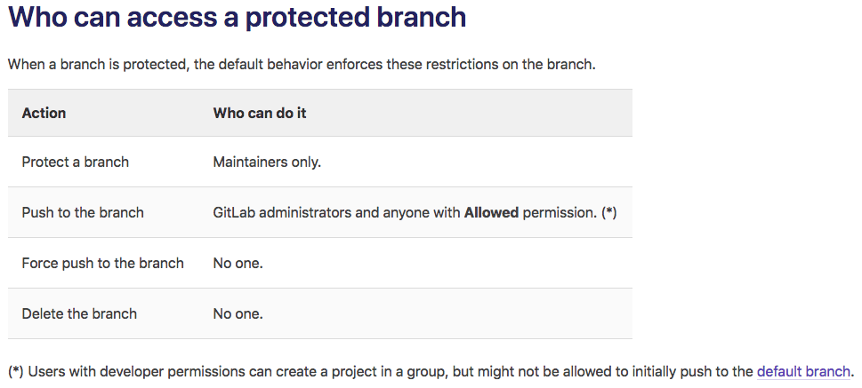Click the "Action" column header
862x388 pixels.
pos(44,113)
